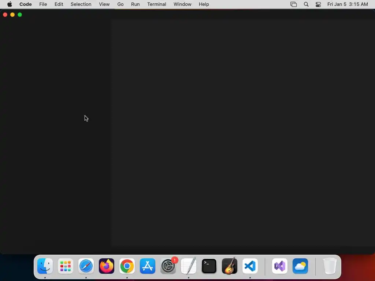The image size is (375, 281).
Task: Launch GarageBand from the Dock
Action: 230,266
